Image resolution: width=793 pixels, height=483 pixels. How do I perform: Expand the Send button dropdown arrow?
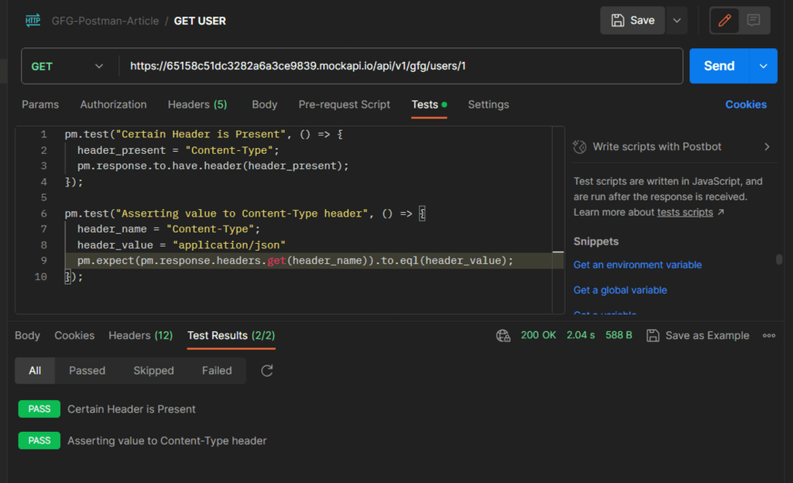click(764, 67)
